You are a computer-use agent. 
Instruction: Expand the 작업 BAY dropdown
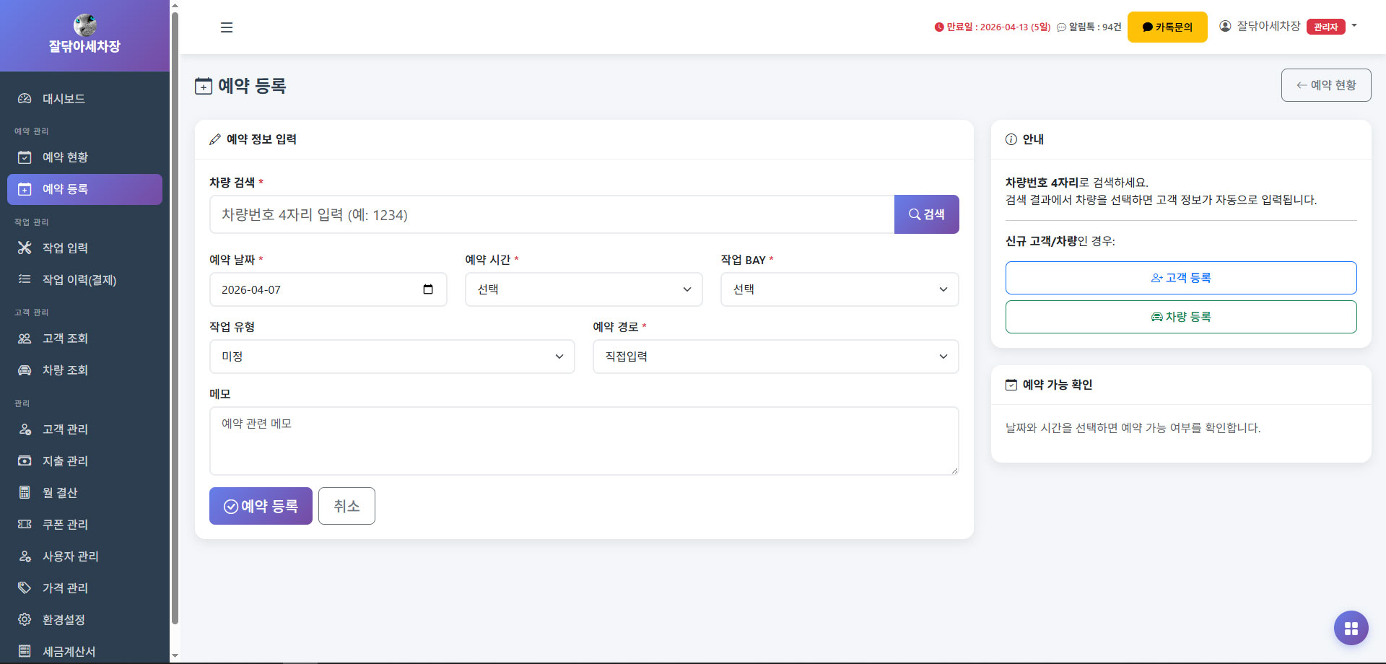point(839,289)
